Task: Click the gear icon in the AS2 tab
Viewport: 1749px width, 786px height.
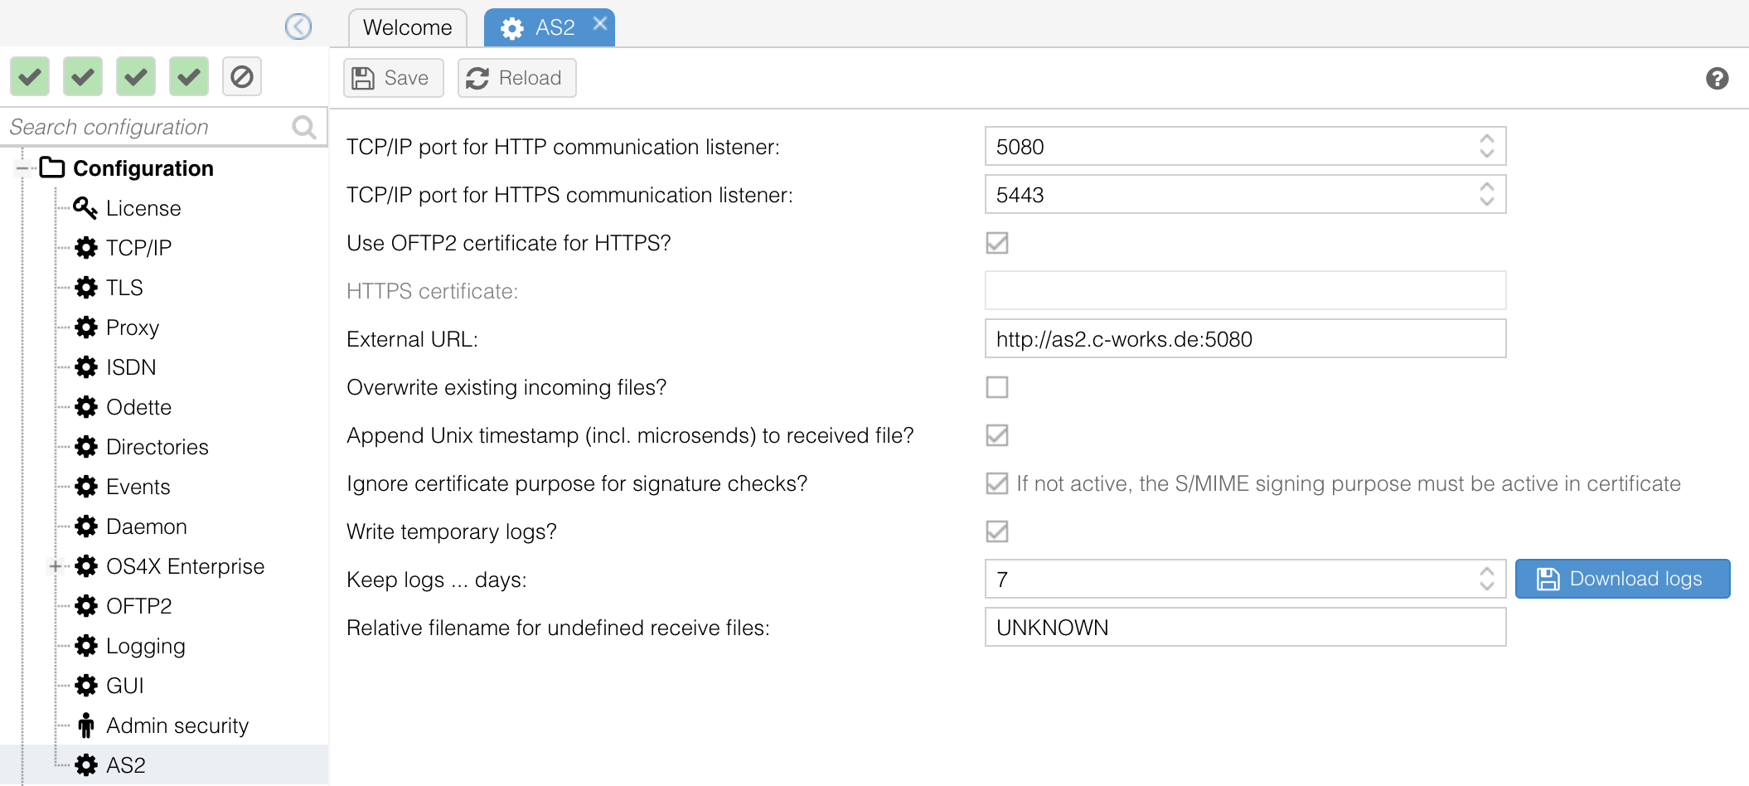Action: coord(512,28)
